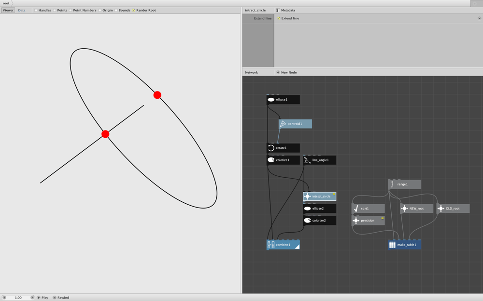Click the upper red intersection point

[x=157, y=95]
